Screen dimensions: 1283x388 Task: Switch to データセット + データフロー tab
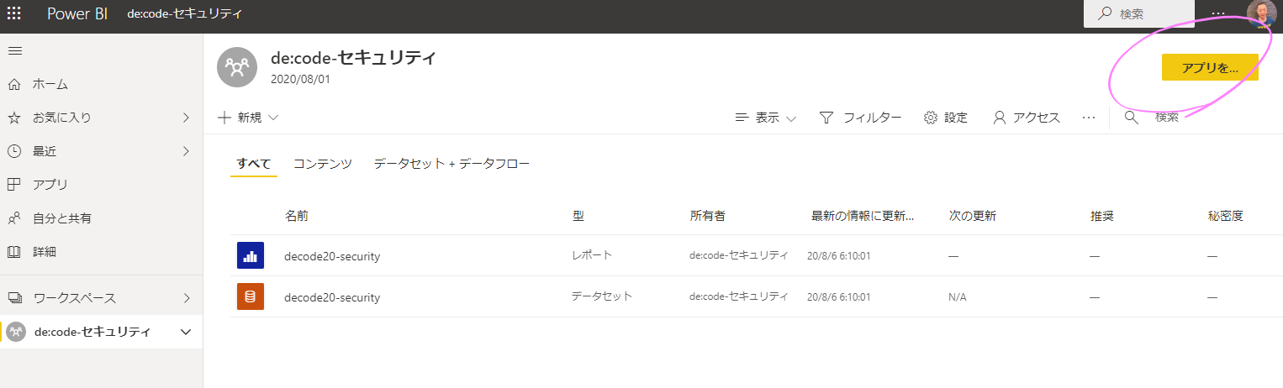click(x=451, y=164)
